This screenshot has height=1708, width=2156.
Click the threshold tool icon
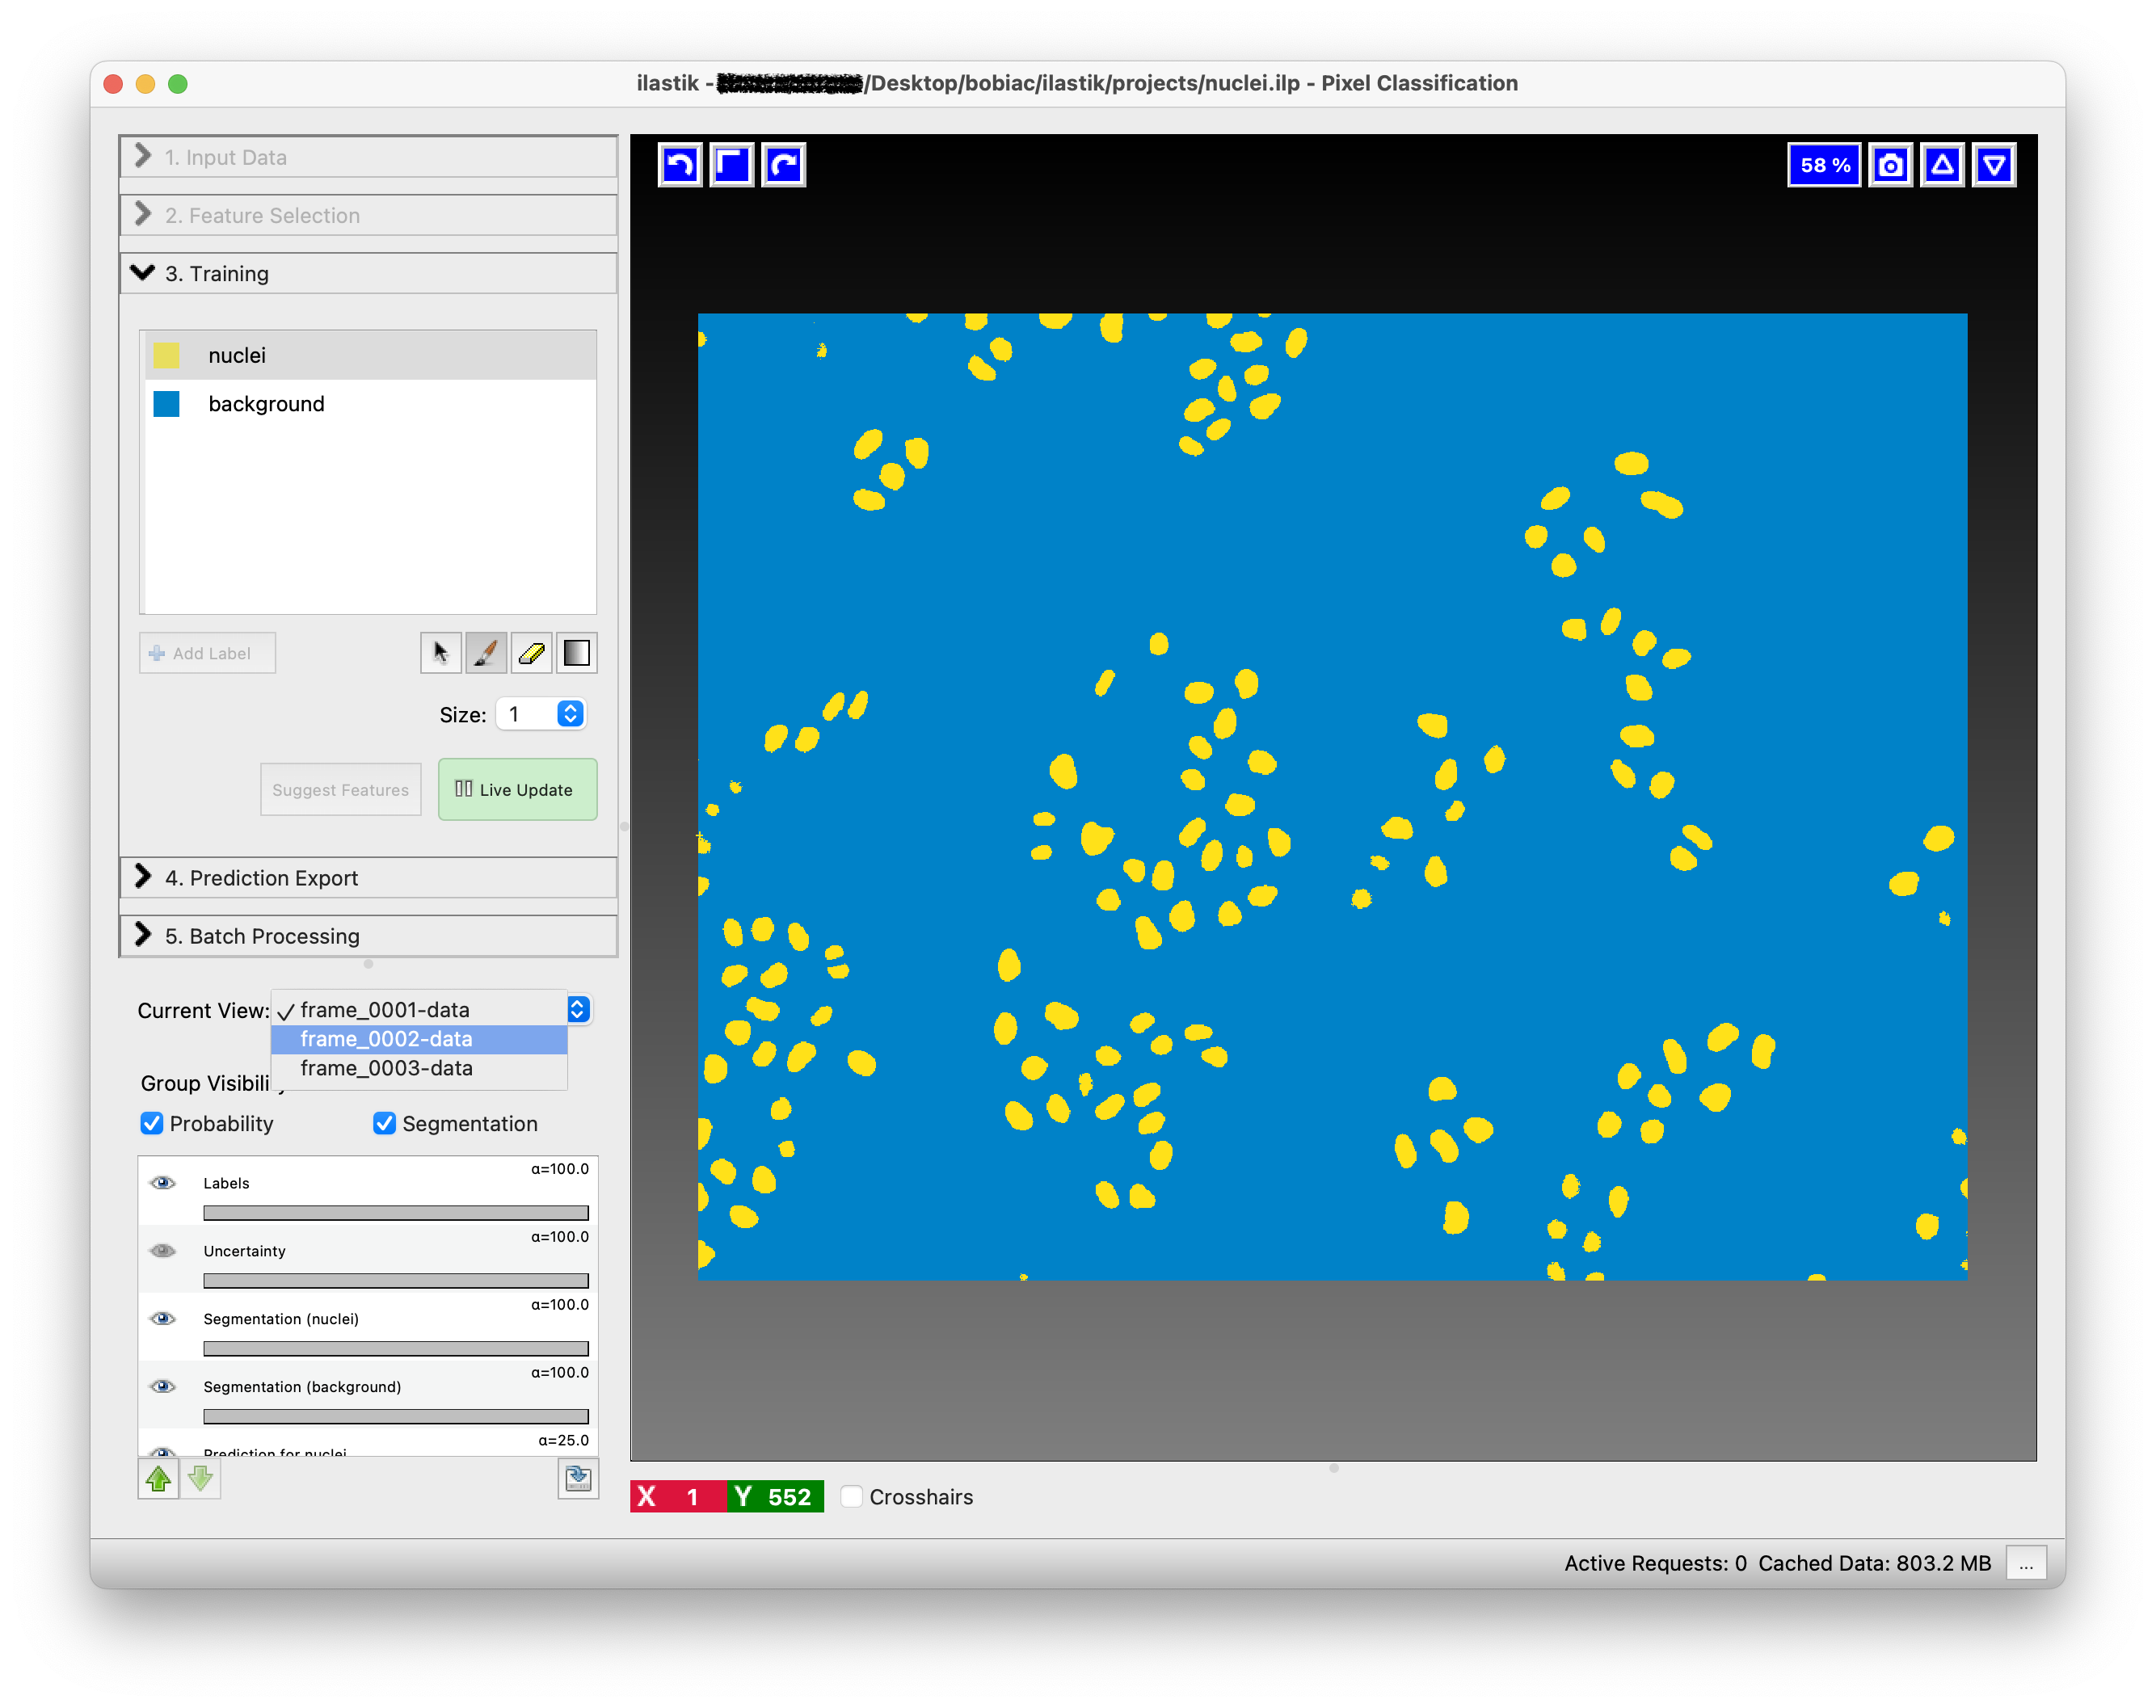(x=577, y=653)
